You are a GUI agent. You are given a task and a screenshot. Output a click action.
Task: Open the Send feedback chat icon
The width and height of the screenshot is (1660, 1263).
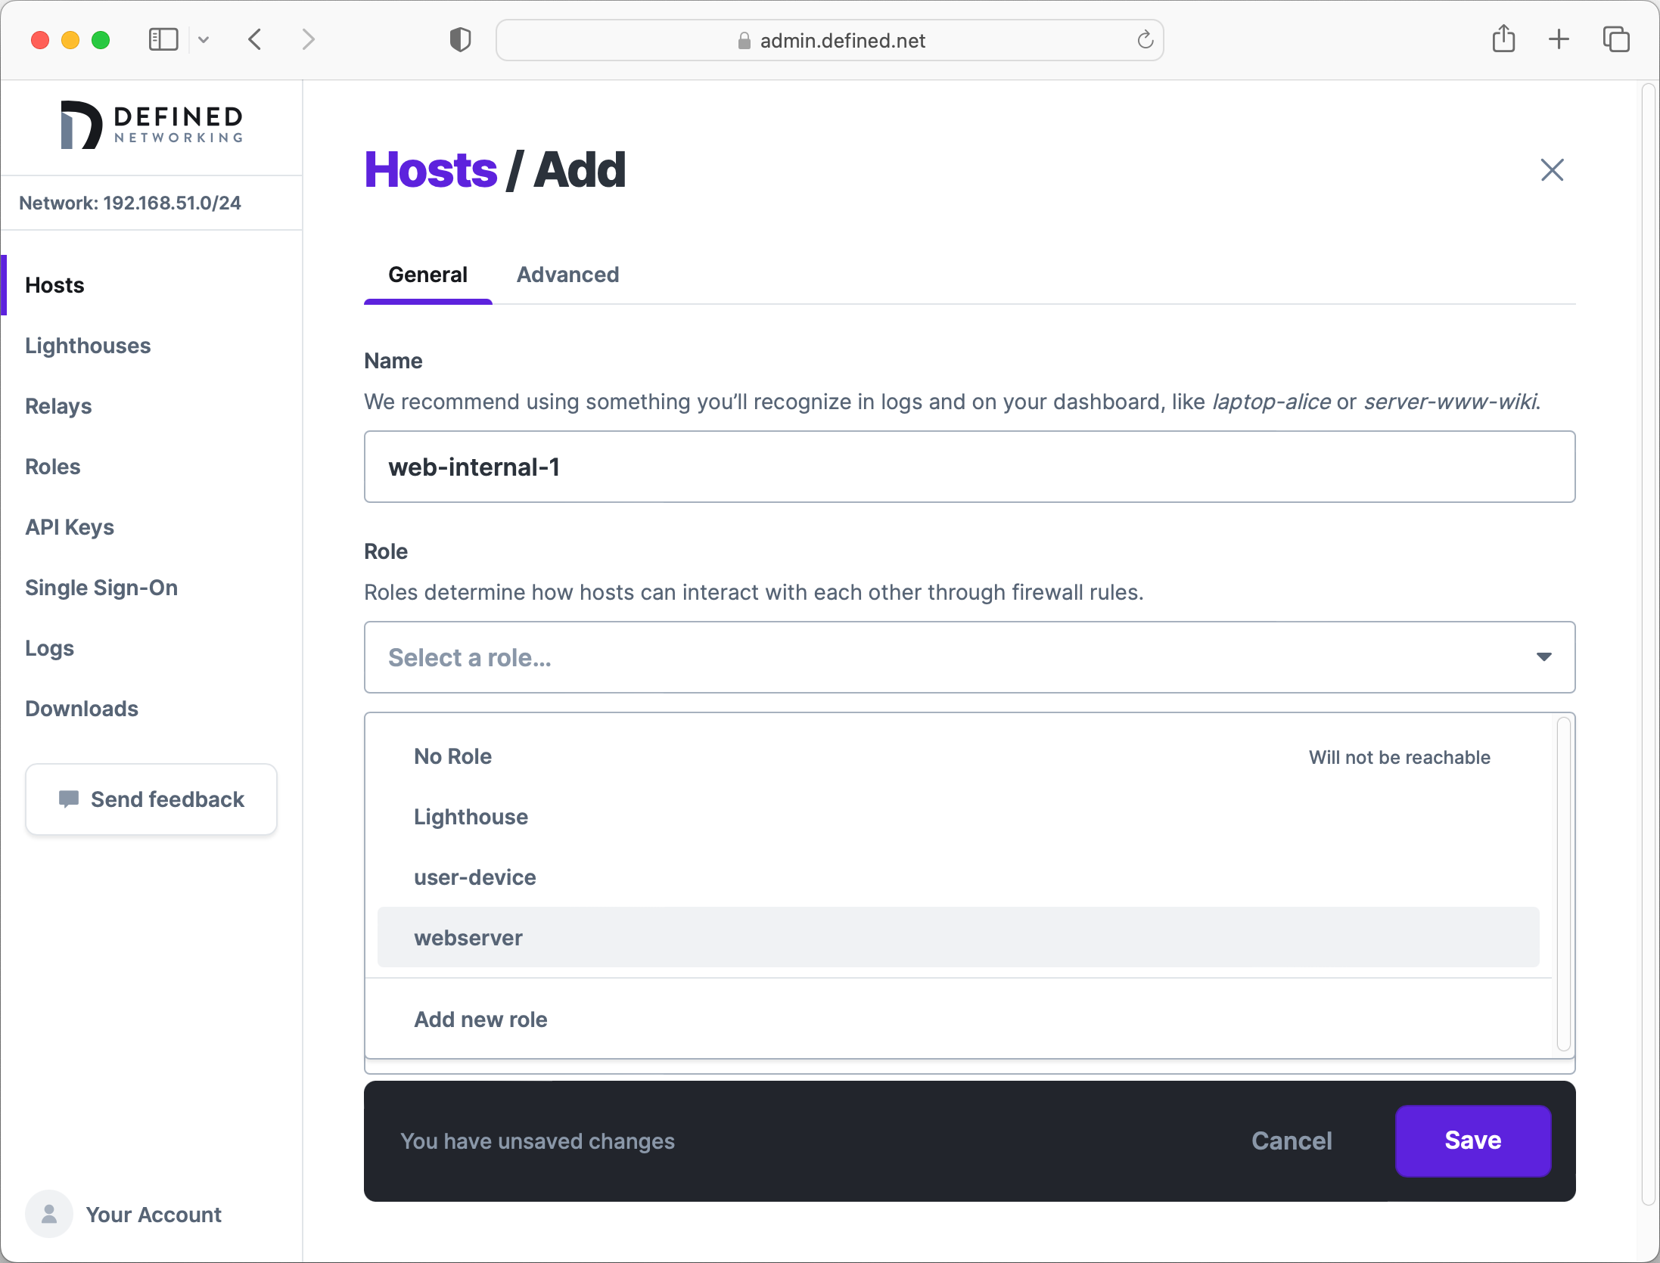[70, 799]
